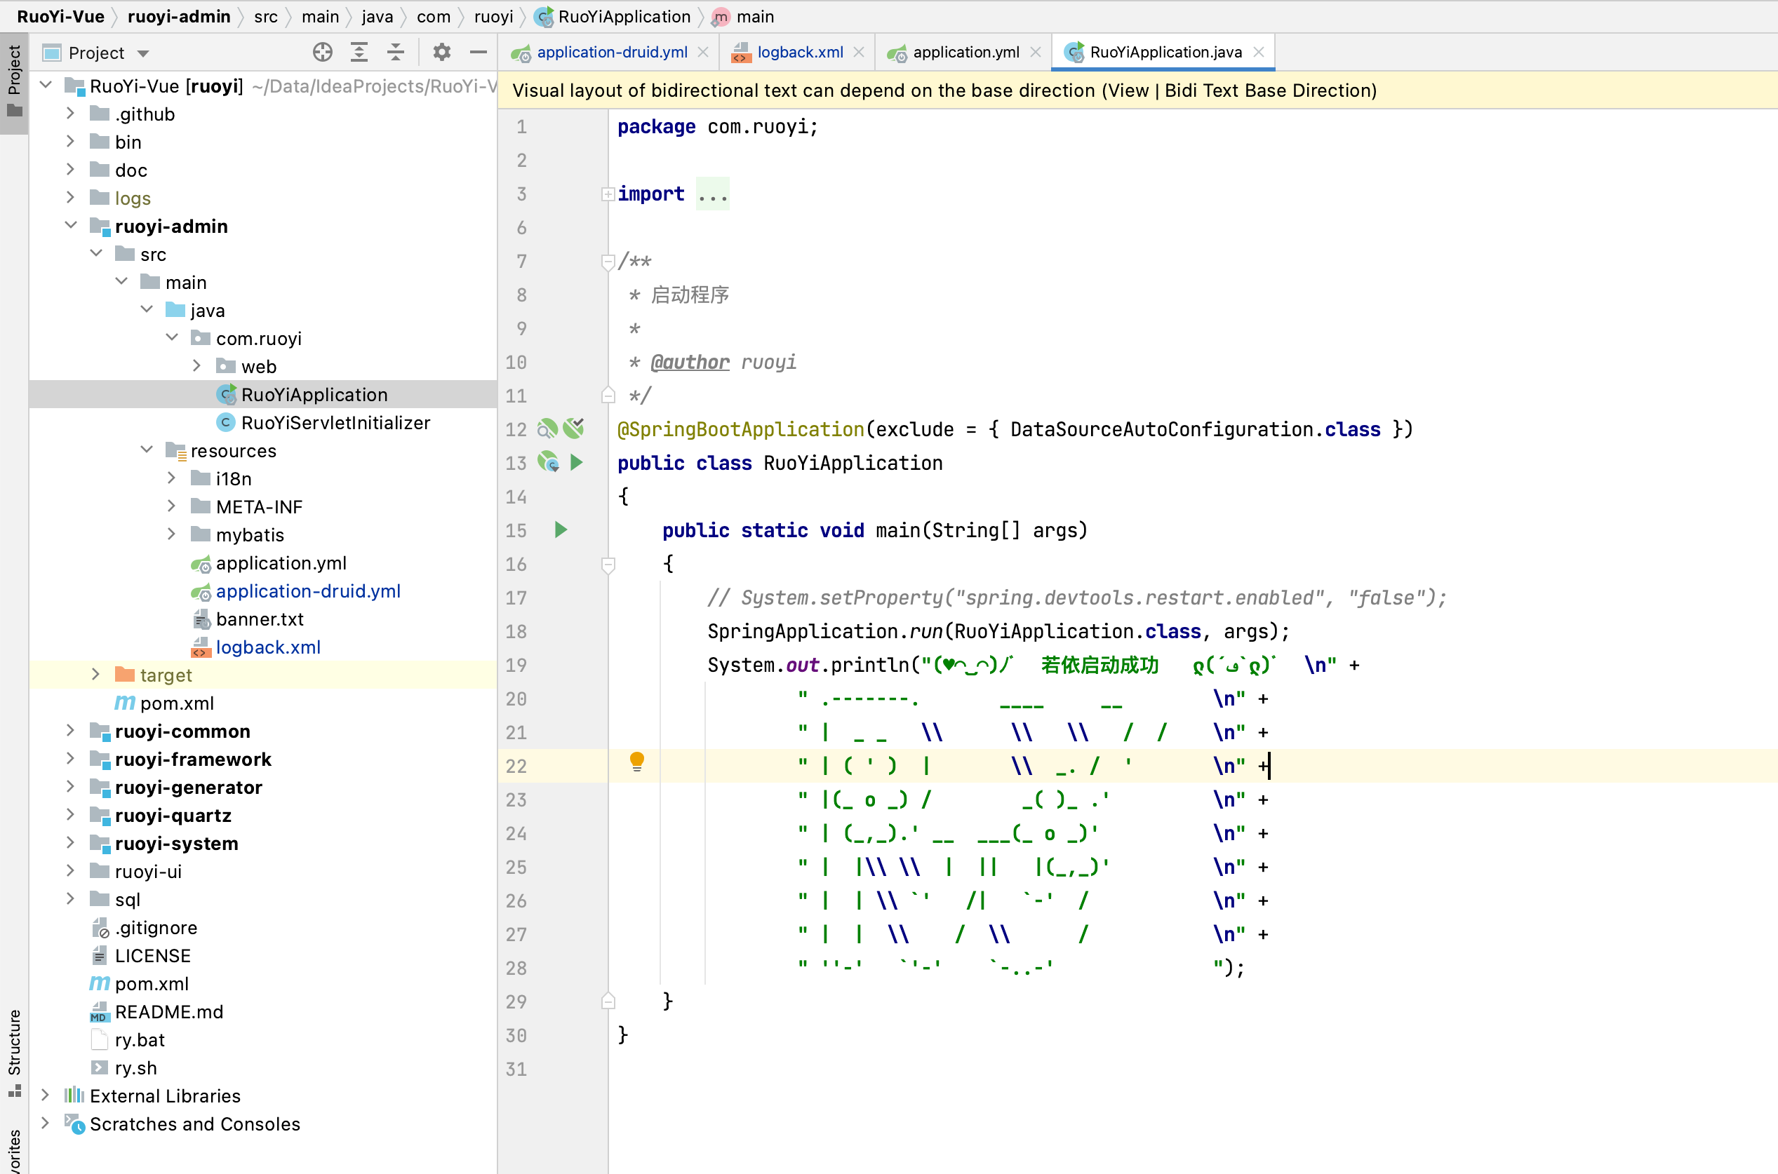The image size is (1778, 1174).
Task: Open banner.txt in project tree
Action: (x=259, y=619)
